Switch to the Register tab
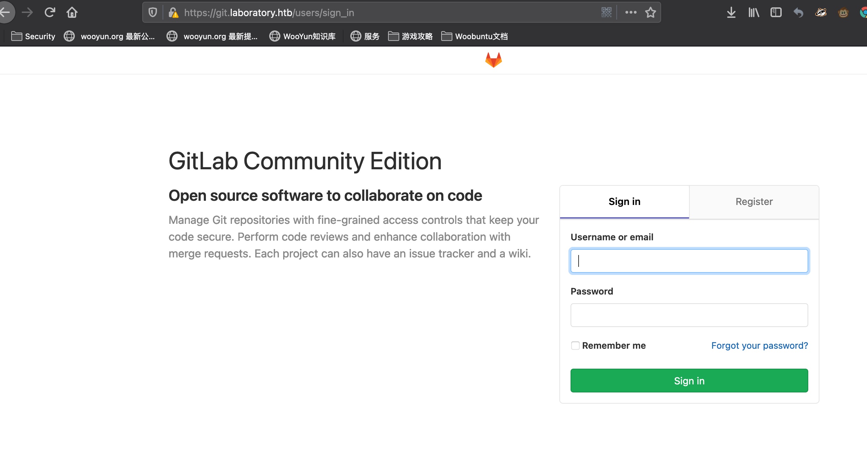Viewport: 867px width, 461px height. [x=754, y=202]
